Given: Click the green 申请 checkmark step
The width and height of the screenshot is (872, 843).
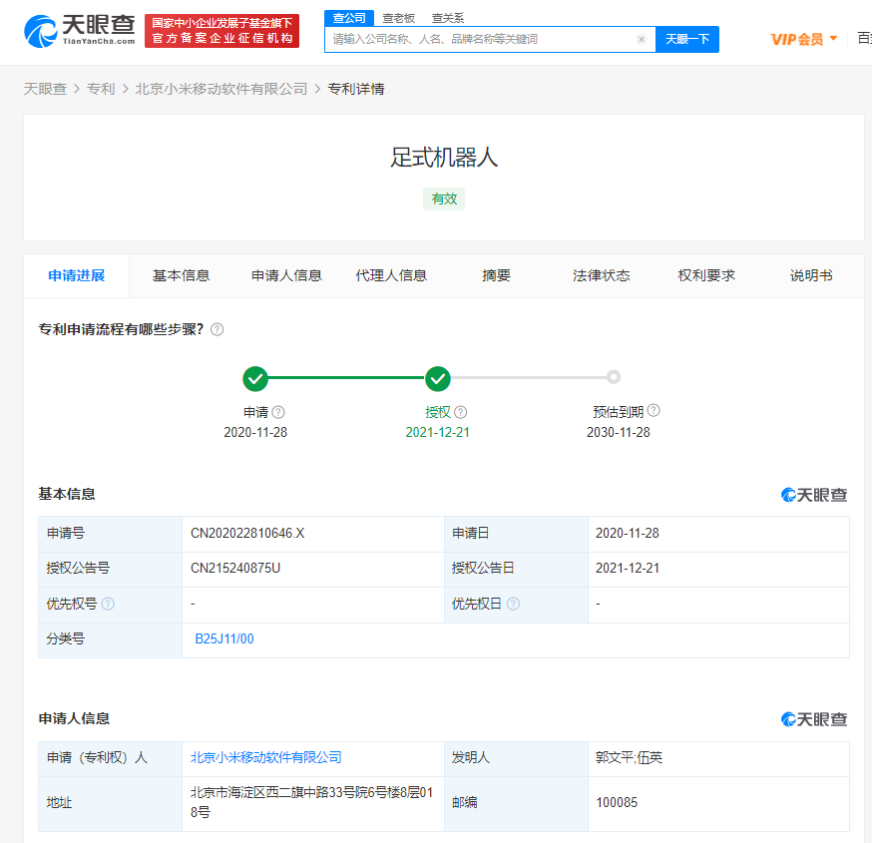Looking at the screenshot, I should pos(255,379).
